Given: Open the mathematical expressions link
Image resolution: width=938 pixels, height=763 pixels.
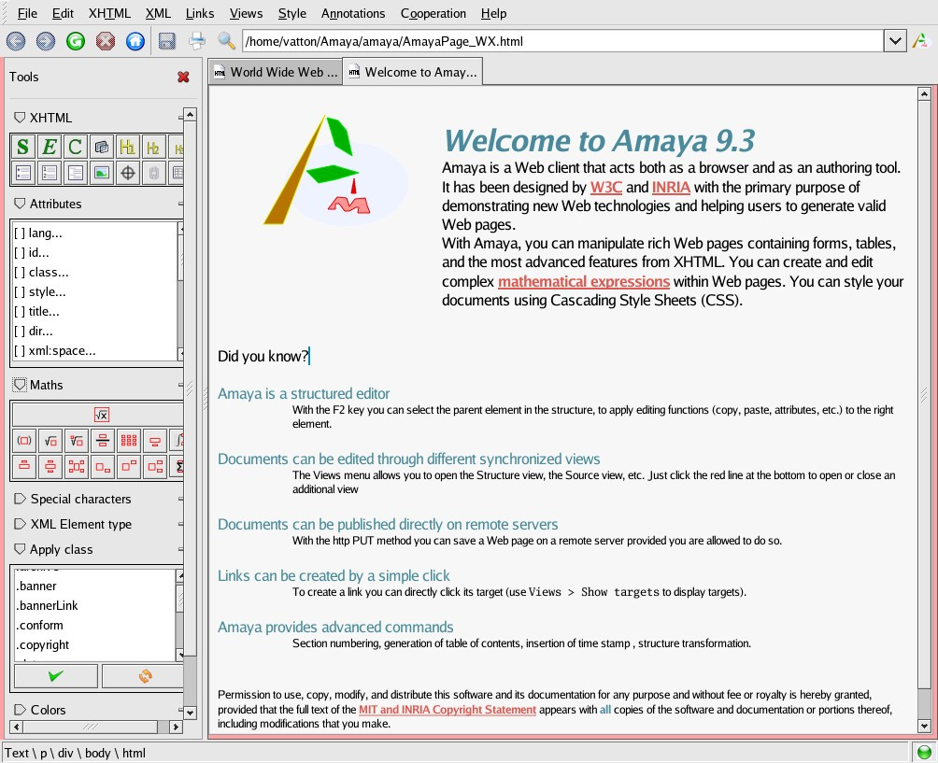Looking at the screenshot, I should [583, 282].
